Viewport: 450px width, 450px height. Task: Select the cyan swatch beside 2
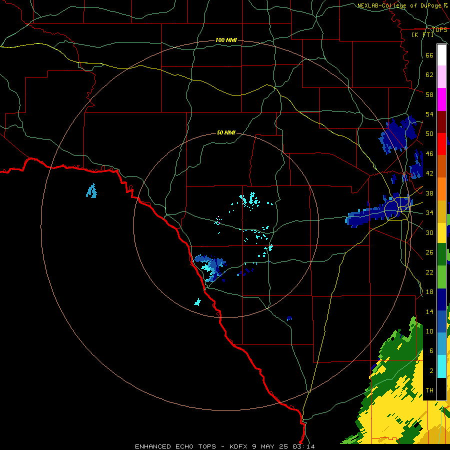pyautogui.click(x=441, y=366)
